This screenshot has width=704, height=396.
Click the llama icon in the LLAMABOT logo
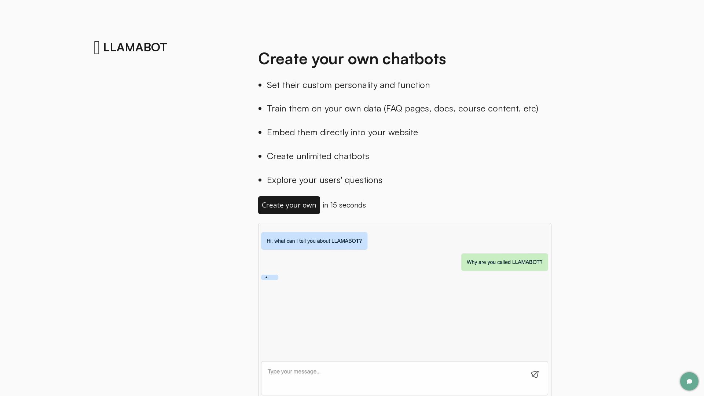[x=97, y=47]
